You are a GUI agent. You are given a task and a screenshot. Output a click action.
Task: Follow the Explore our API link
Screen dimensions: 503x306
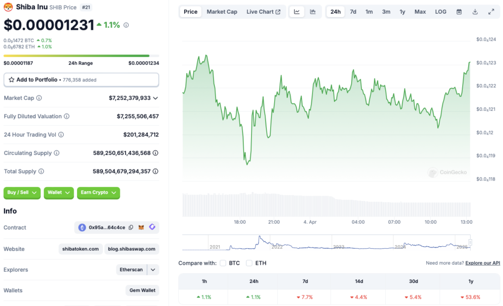point(482,263)
